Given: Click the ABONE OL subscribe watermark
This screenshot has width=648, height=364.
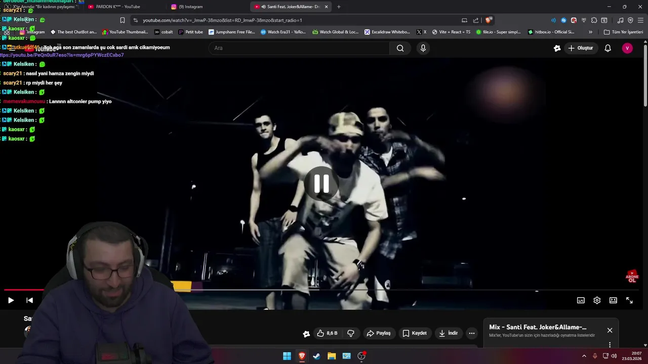Looking at the screenshot, I should (x=632, y=277).
